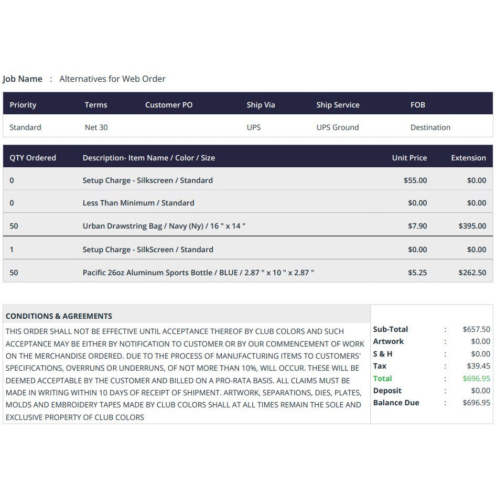Click the Conditions & Agreements heading

(59, 316)
